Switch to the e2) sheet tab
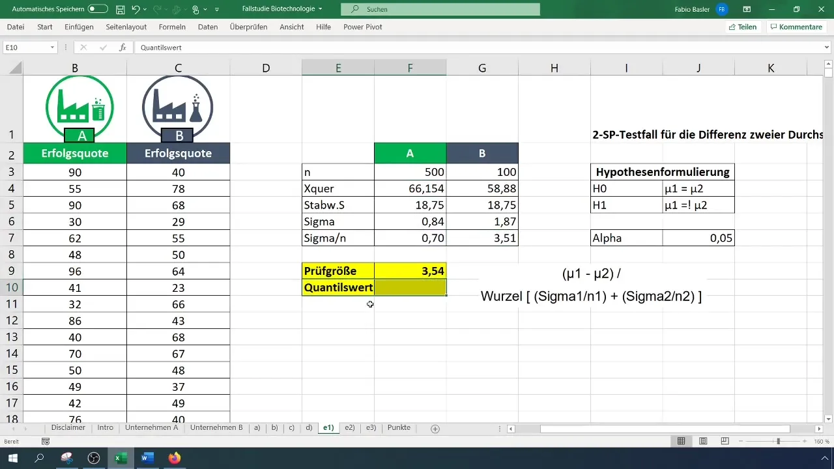The image size is (834, 469). click(350, 428)
